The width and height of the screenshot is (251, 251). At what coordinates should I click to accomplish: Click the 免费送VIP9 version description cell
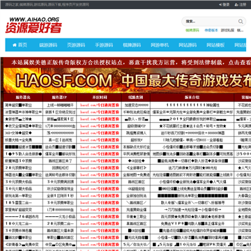pyautogui.click(x=192, y=224)
